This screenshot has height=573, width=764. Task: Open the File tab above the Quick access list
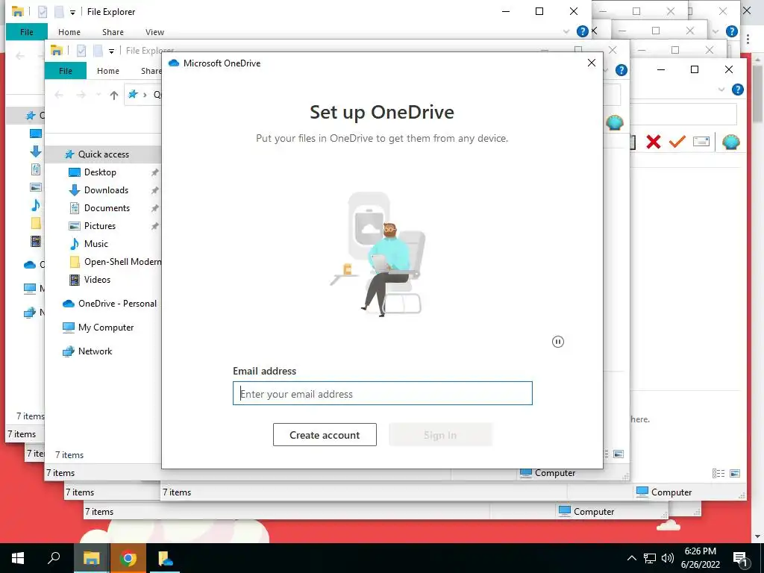[x=66, y=71]
